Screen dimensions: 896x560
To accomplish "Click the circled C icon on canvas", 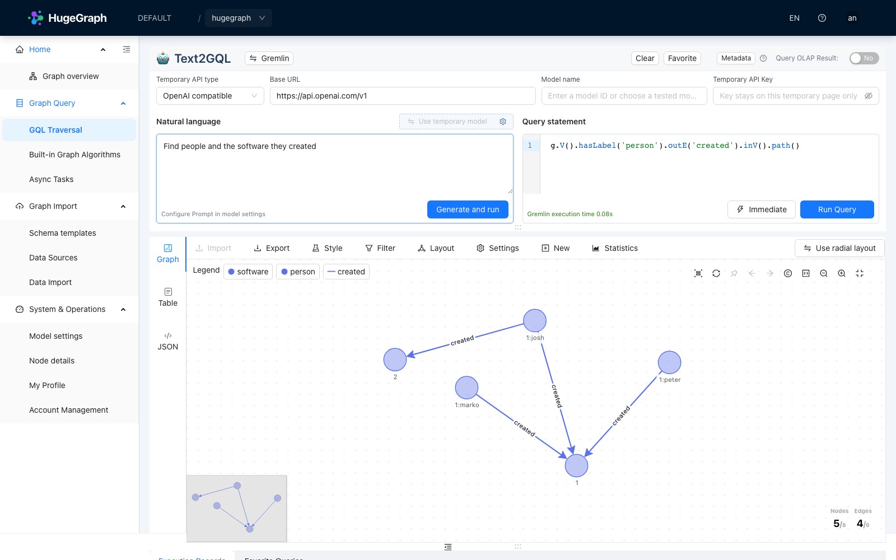I will [788, 273].
